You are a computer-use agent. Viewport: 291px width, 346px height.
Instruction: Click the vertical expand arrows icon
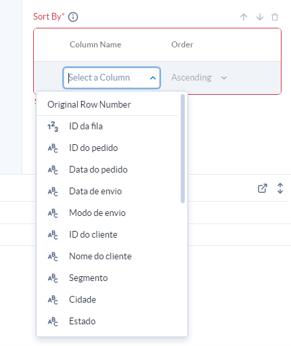(280, 188)
